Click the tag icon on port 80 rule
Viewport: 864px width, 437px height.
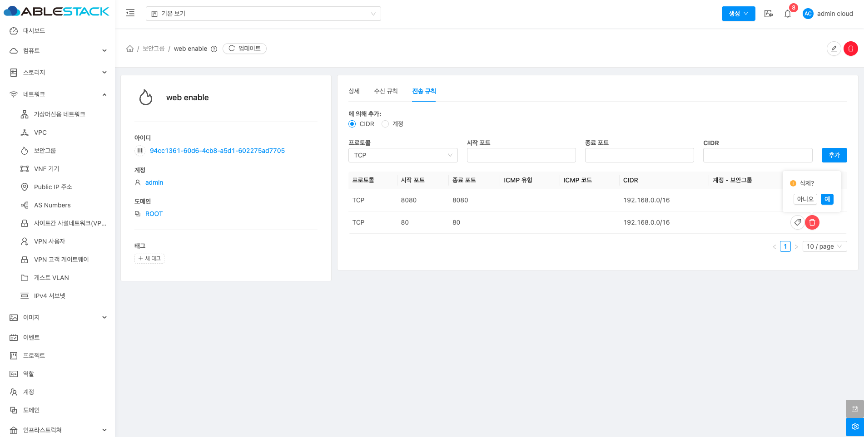tap(797, 222)
